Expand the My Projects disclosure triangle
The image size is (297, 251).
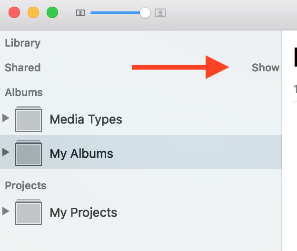(x=6, y=211)
